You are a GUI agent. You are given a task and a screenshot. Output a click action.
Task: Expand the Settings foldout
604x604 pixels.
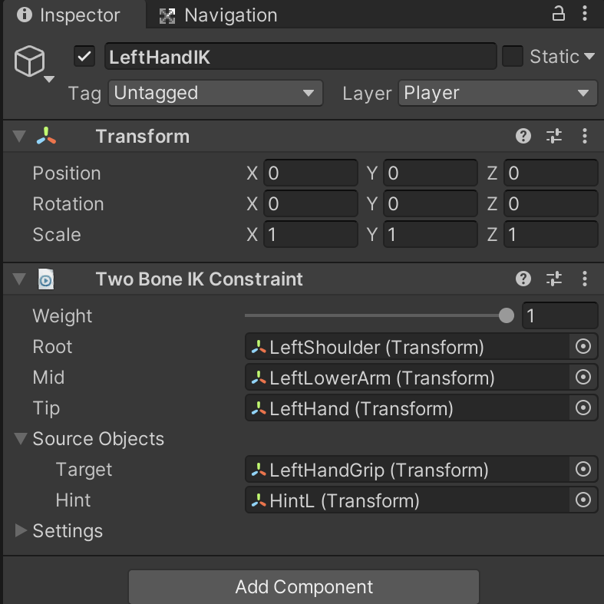(x=21, y=530)
